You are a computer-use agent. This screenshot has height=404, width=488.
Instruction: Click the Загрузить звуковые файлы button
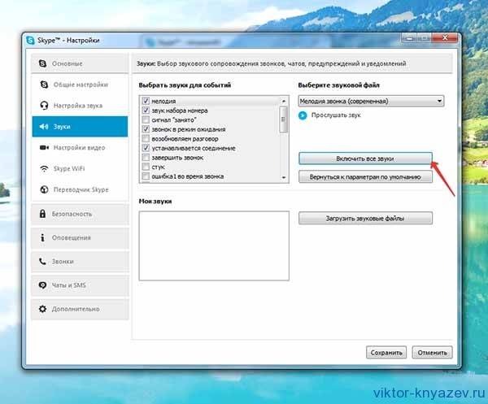pyautogui.click(x=364, y=218)
